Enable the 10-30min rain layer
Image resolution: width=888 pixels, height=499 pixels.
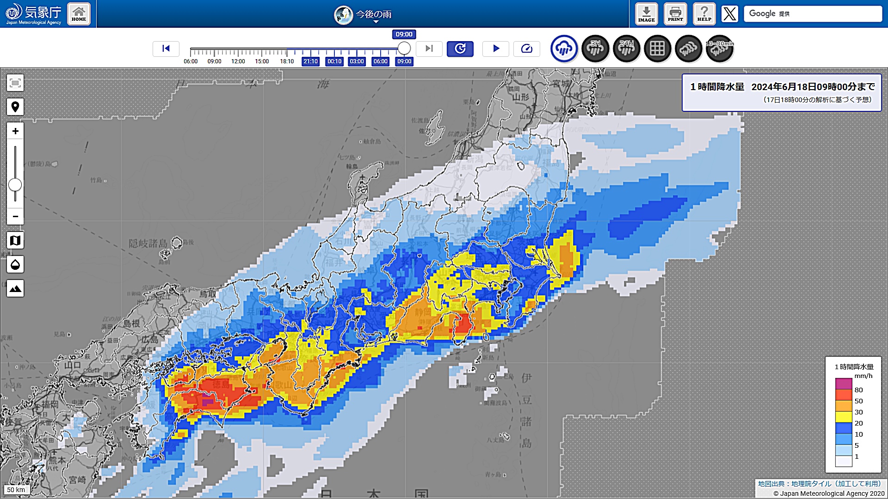point(719,48)
